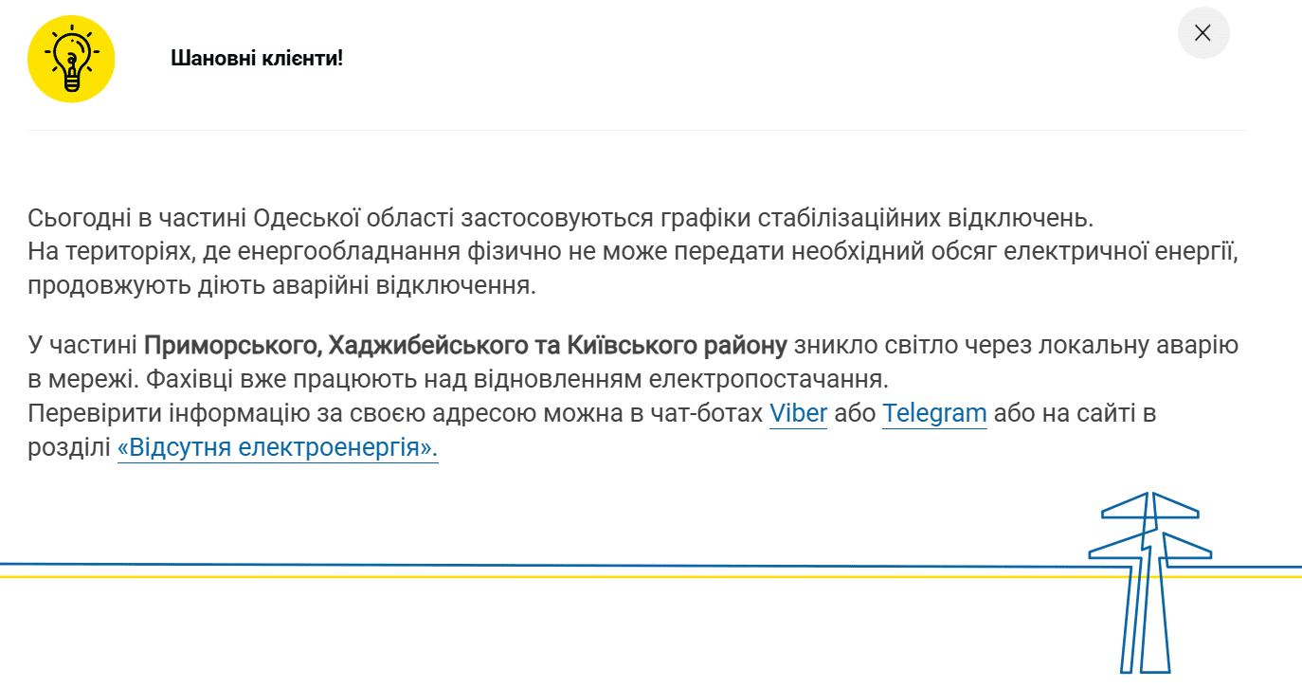Screen dimensions: 1302x687
Task: Click the words "зникло світло"
Action: pos(878,347)
